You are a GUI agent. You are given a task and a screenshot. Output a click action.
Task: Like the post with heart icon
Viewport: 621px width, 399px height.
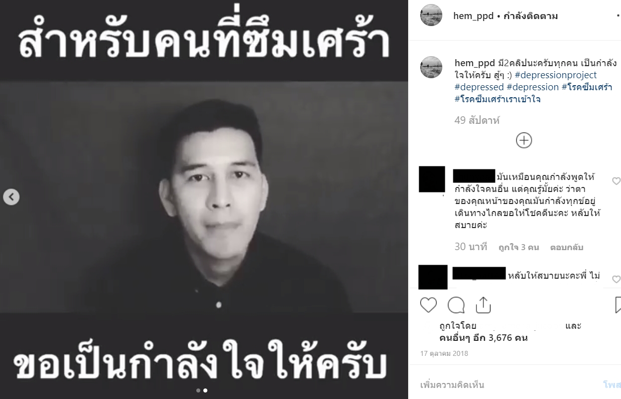[428, 305]
